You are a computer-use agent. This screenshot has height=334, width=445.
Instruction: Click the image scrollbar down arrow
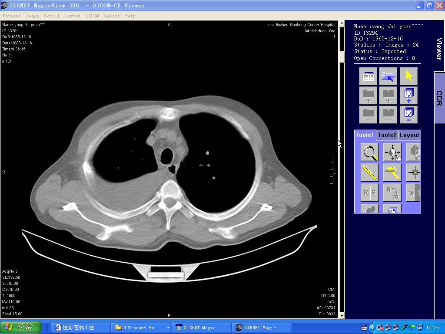coord(342,316)
